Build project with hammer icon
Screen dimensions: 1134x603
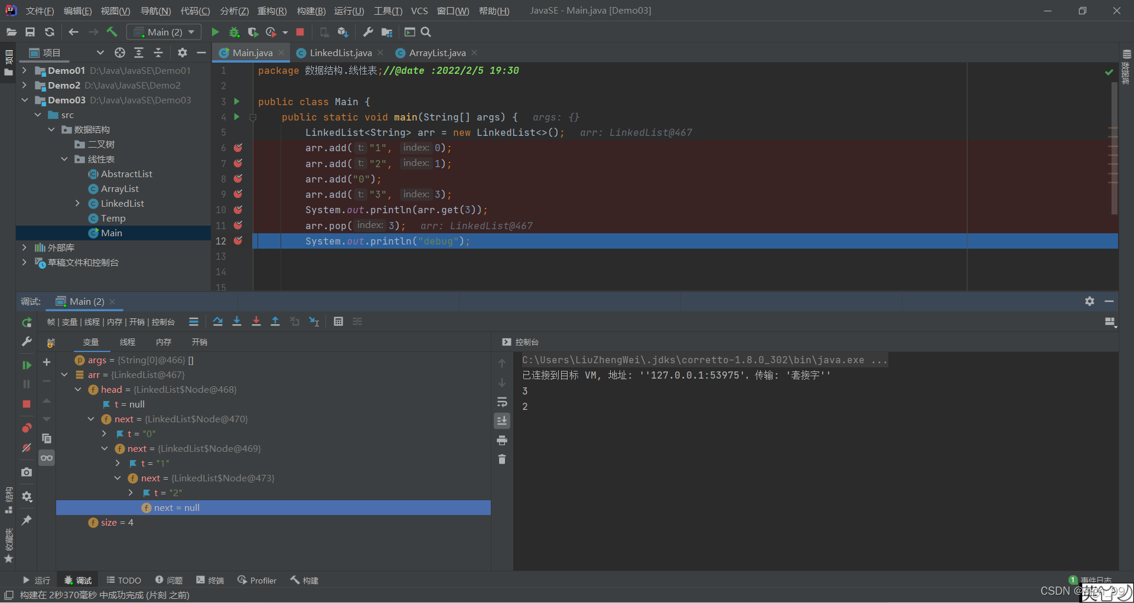(x=112, y=32)
